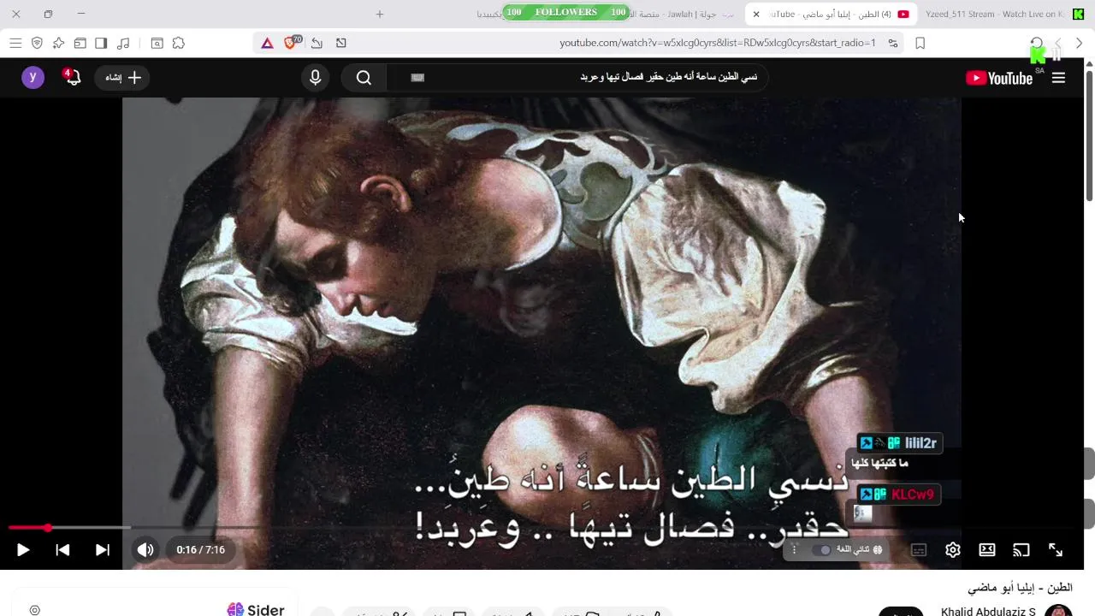Click the share page icon
Screen dimensions: 1095x616
point(317,43)
